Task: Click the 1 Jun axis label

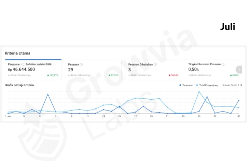Action: click(x=8, y=116)
